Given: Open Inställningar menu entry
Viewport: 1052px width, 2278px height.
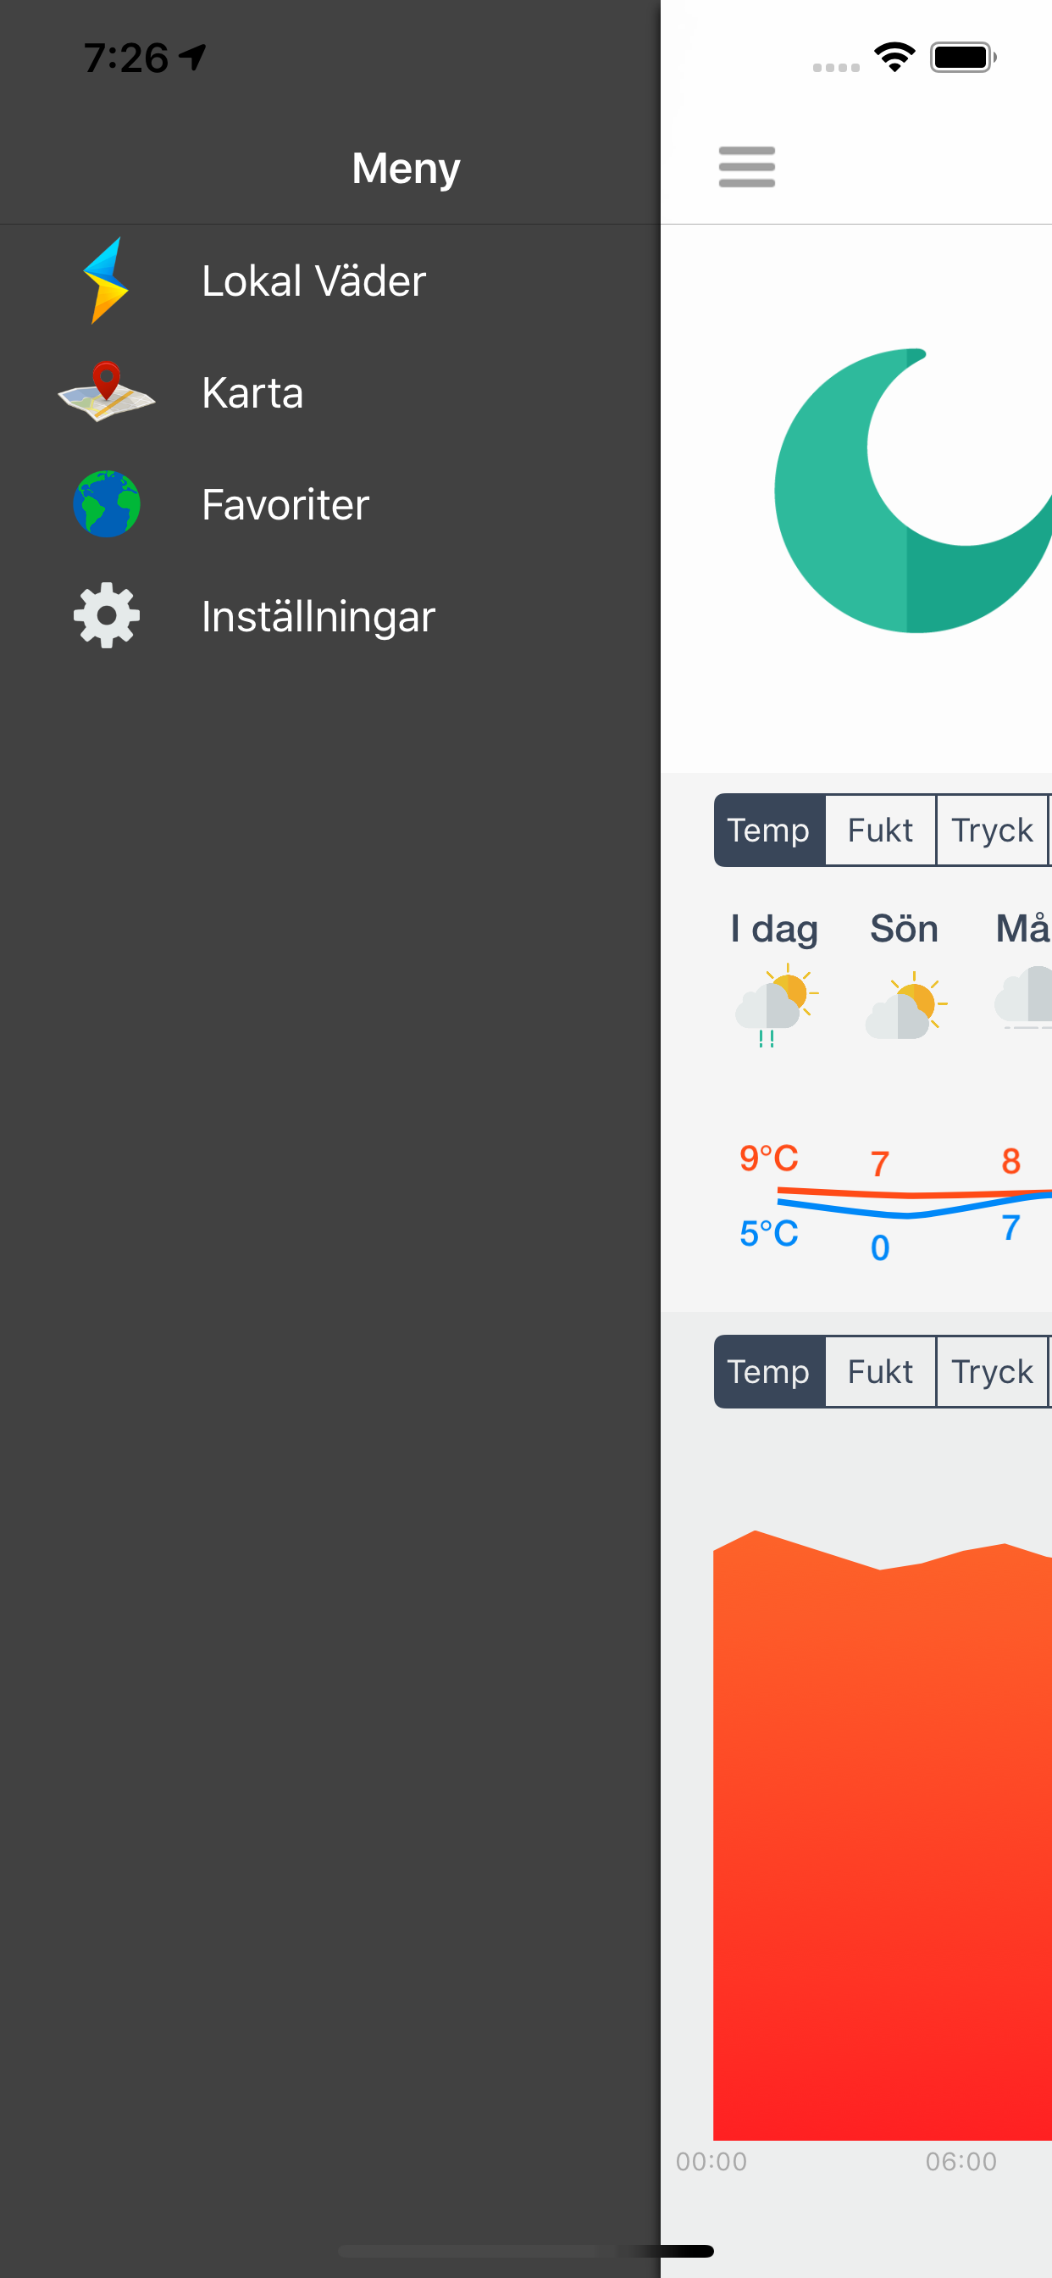Looking at the screenshot, I should [x=318, y=615].
